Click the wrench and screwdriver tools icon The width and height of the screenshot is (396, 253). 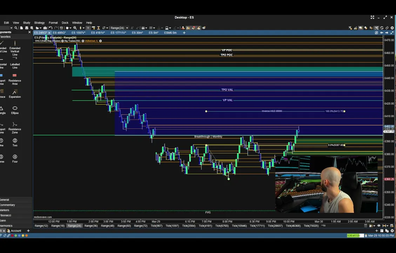tap(377, 28)
